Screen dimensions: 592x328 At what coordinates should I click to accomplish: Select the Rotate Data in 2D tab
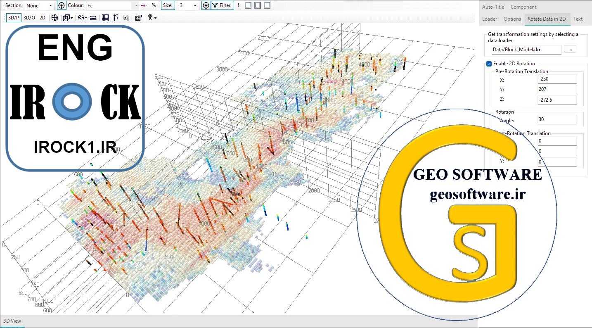[x=547, y=19]
